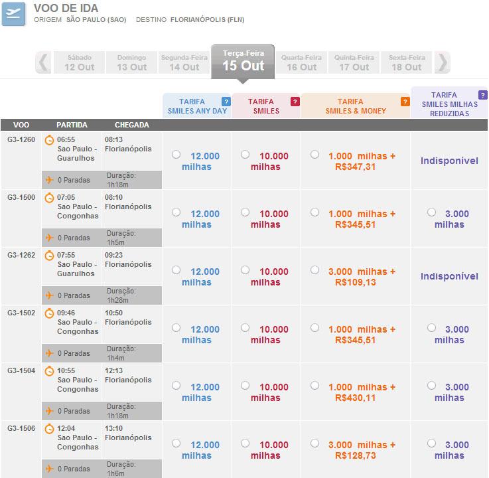Go to previous week with left arrow
Screen dimensions: 489x478
pyautogui.click(x=44, y=62)
